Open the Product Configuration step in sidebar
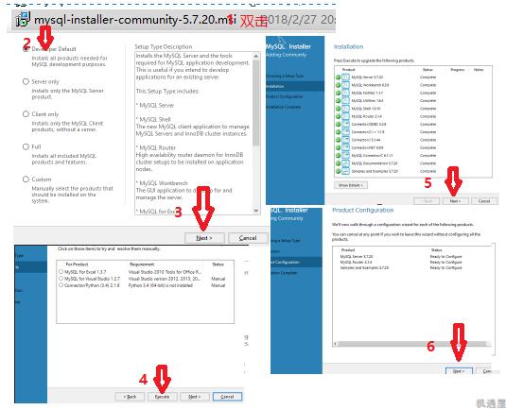Image resolution: width=506 pixels, height=410 pixels. click(284, 96)
